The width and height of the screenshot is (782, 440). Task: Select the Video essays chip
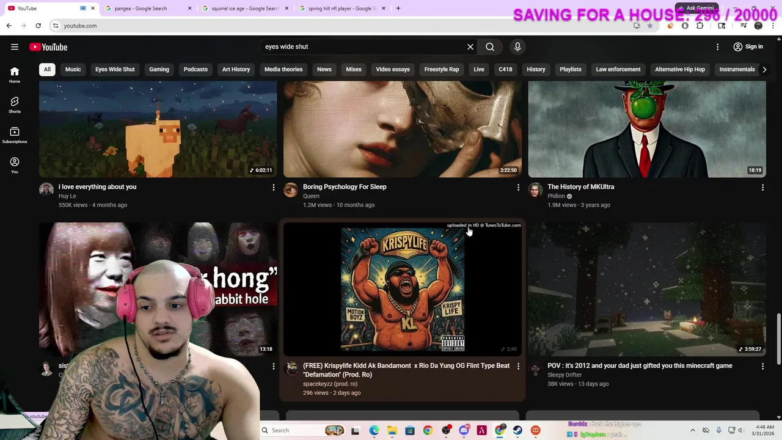393,69
